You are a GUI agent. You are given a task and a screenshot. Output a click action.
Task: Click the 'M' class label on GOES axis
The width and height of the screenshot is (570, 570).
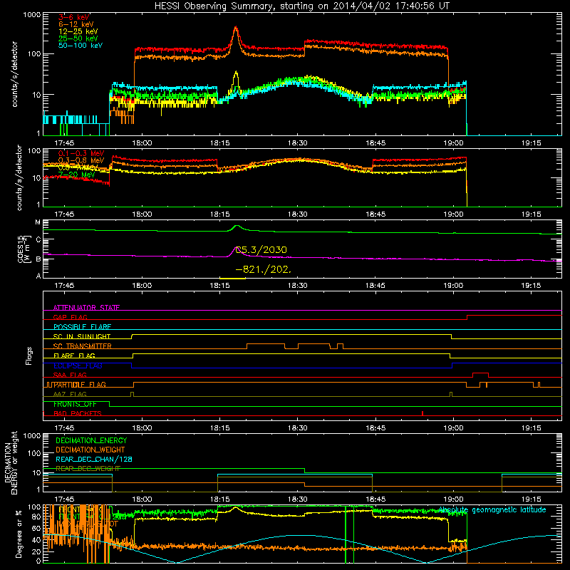point(38,222)
